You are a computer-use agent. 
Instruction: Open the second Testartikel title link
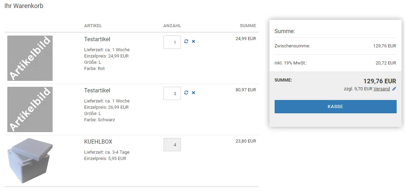(97, 91)
